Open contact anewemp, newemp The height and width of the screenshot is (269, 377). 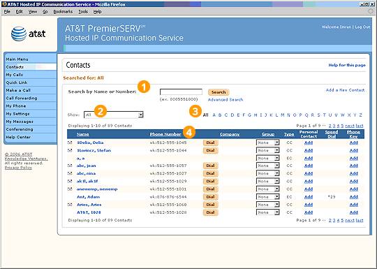coord(97,189)
